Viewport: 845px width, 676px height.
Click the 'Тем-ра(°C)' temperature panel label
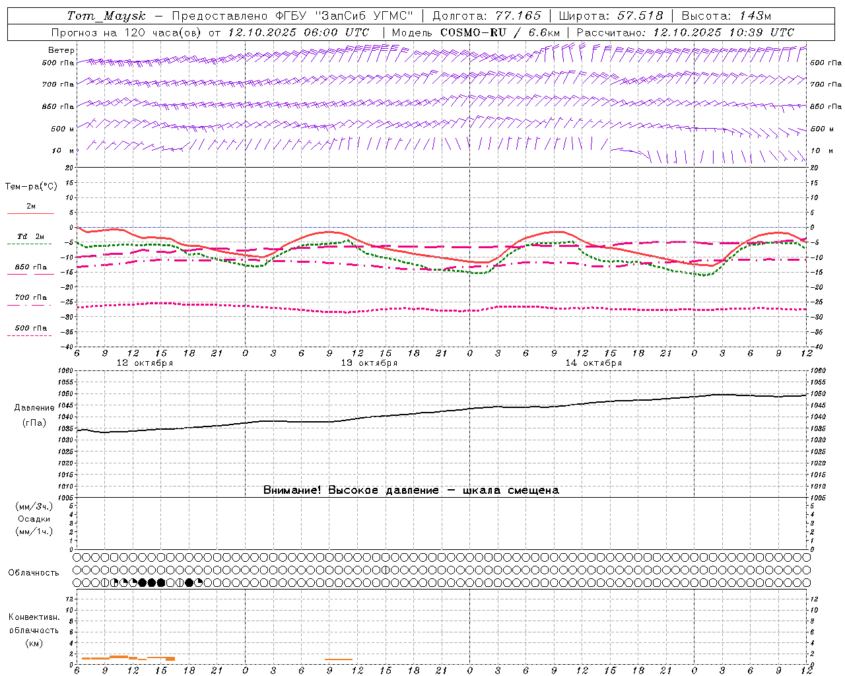click(31, 187)
